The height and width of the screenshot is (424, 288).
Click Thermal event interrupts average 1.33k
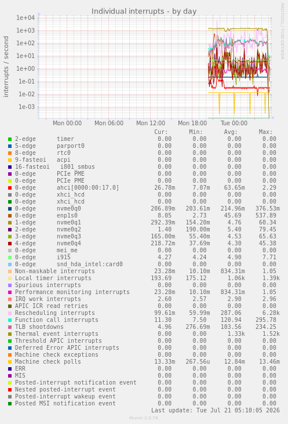[236, 334]
